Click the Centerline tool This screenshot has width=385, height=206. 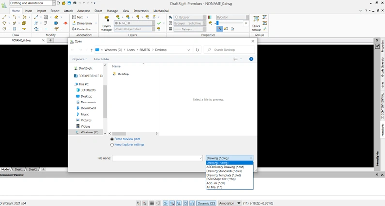tap(81, 29)
